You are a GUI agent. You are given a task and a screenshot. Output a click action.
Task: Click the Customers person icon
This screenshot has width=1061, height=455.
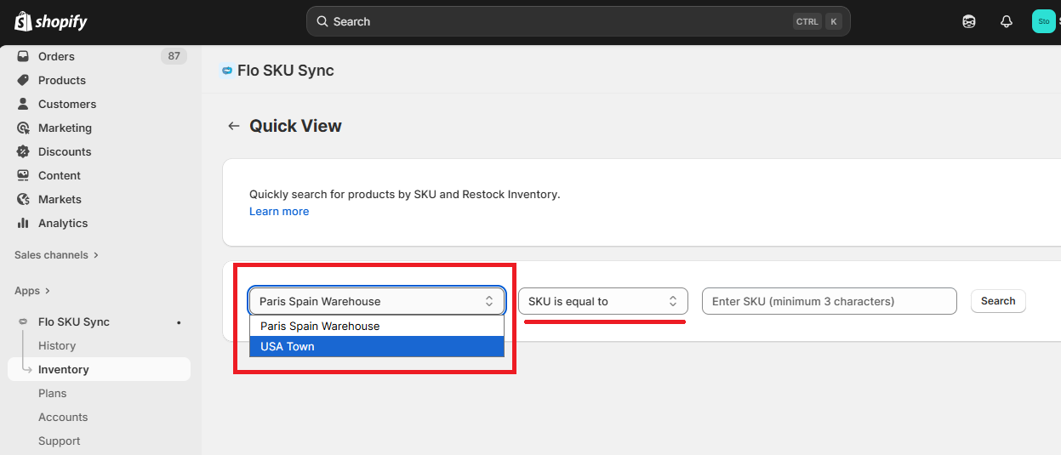[23, 104]
